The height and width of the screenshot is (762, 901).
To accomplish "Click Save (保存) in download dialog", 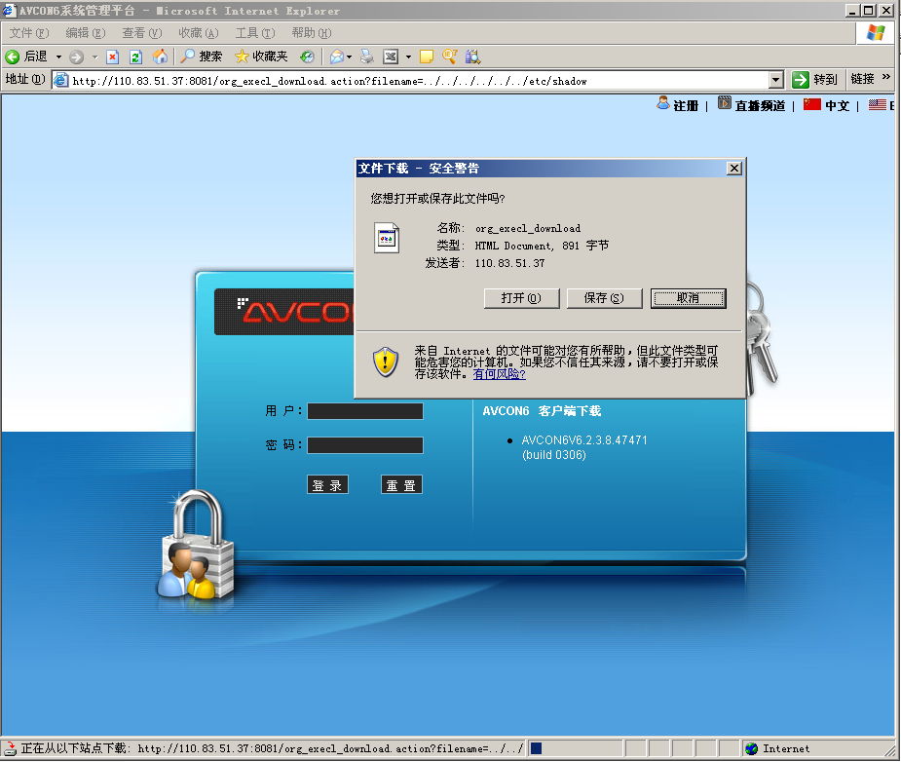I will click(x=604, y=298).
